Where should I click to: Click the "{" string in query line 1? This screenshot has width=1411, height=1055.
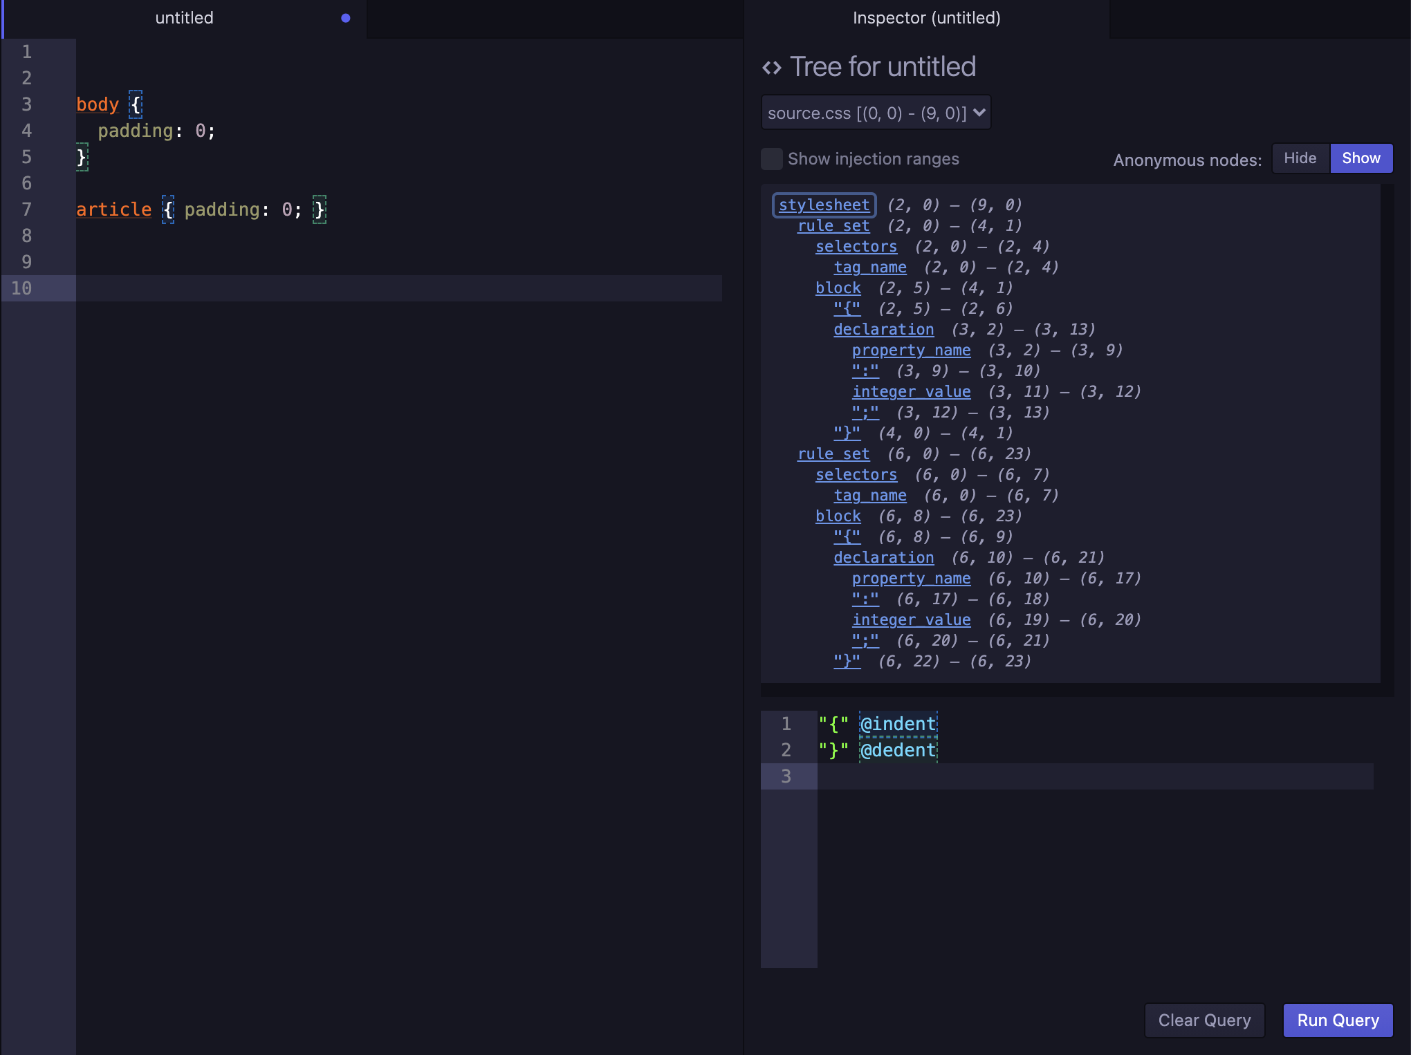(833, 724)
